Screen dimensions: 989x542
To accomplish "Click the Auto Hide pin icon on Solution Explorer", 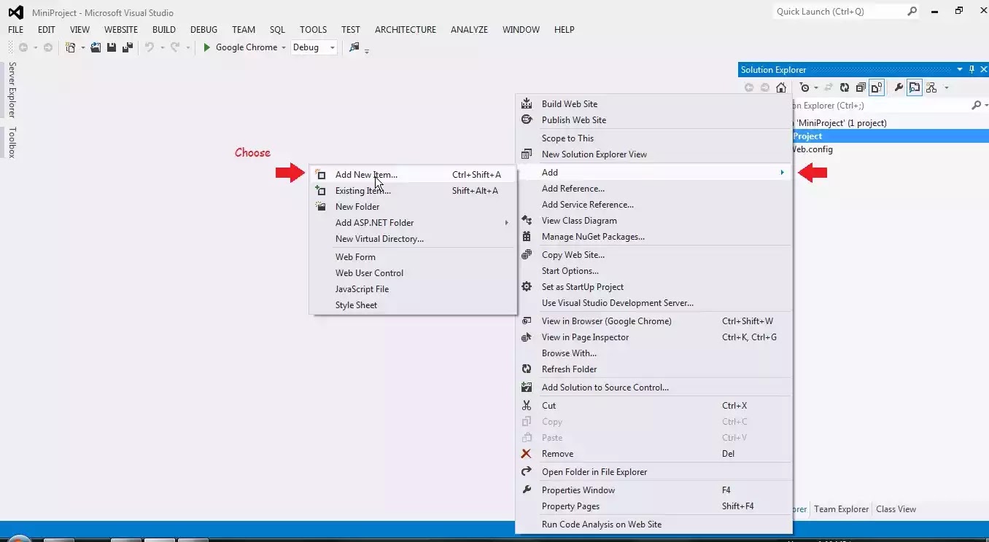I will click(x=971, y=70).
